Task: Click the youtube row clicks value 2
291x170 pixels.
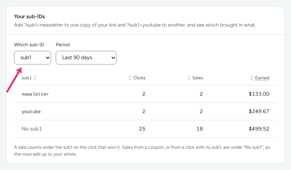Action: 144,111
